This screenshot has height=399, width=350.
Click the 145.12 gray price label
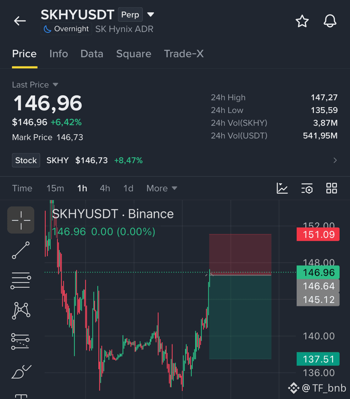[318, 300]
